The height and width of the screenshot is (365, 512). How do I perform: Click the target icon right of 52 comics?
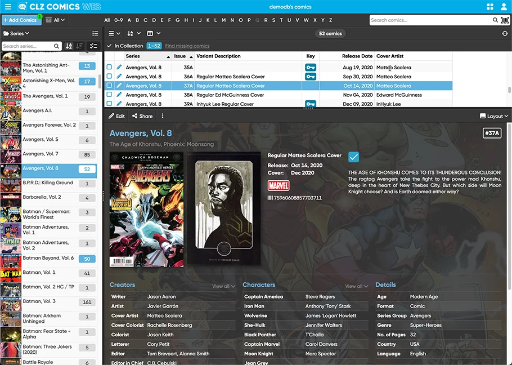pos(505,33)
